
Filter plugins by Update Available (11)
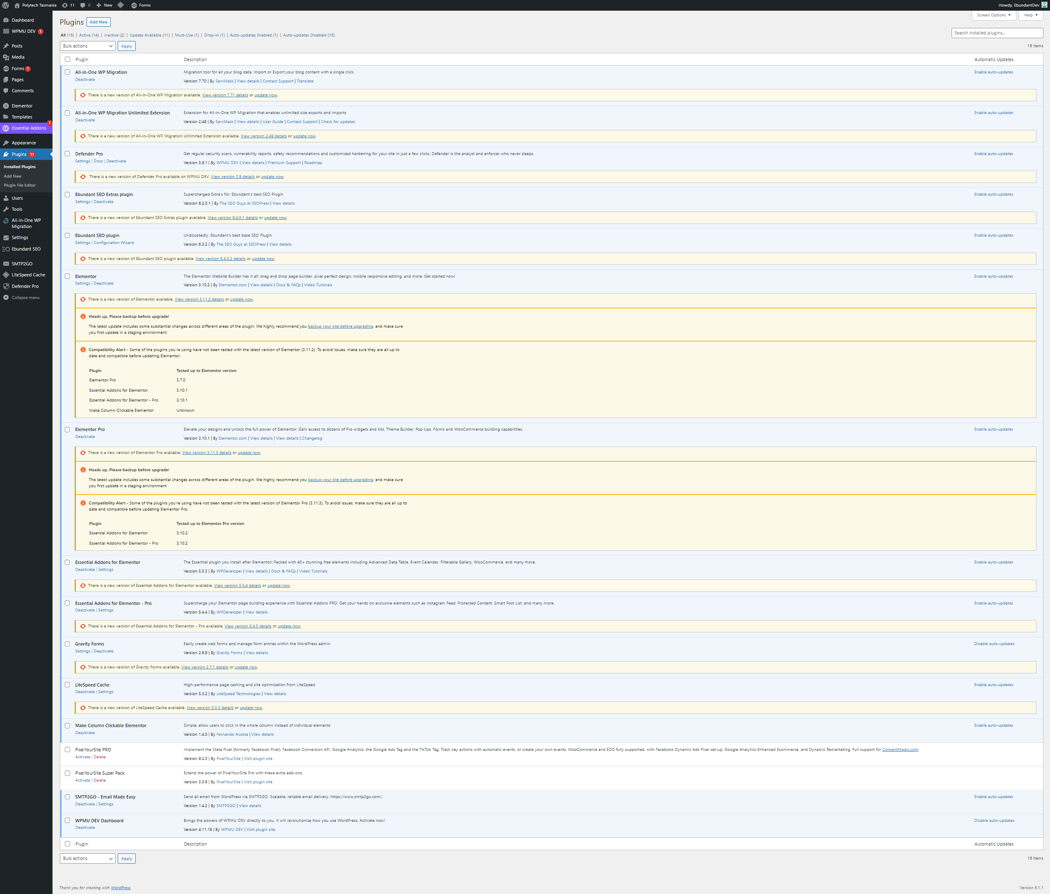[149, 35]
